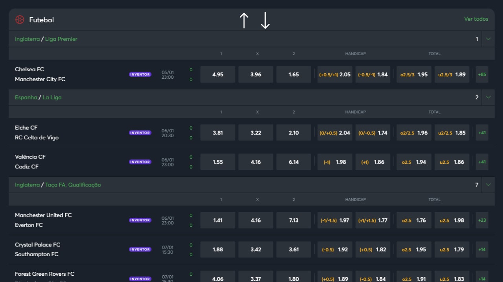Show +23 more markets for Manchester United
Viewport: 503px width, 282px height.
pyautogui.click(x=482, y=220)
